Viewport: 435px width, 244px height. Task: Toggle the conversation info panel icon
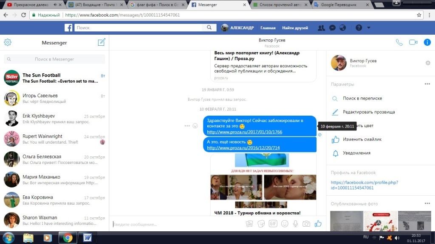pos(427,42)
